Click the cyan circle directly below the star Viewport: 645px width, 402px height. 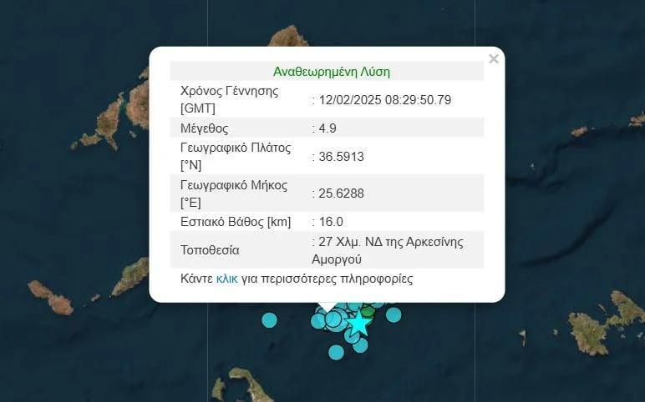click(360, 344)
